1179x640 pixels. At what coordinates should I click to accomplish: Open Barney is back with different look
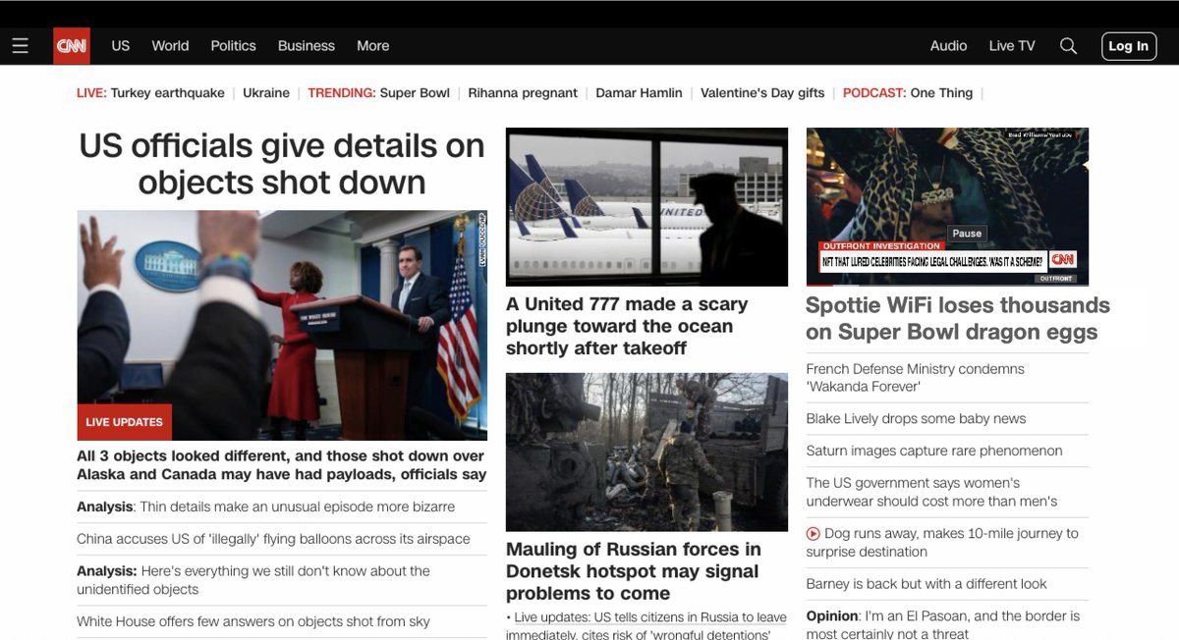coord(926,584)
